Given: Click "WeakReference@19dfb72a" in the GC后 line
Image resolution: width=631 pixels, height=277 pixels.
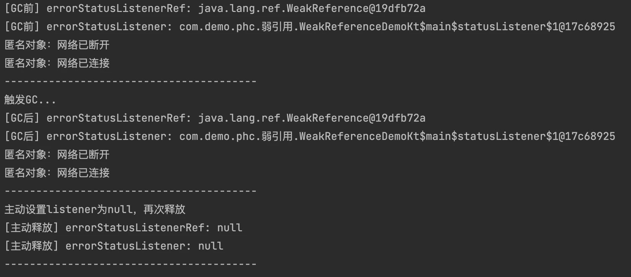Looking at the screenshot, I should point(356,118).
